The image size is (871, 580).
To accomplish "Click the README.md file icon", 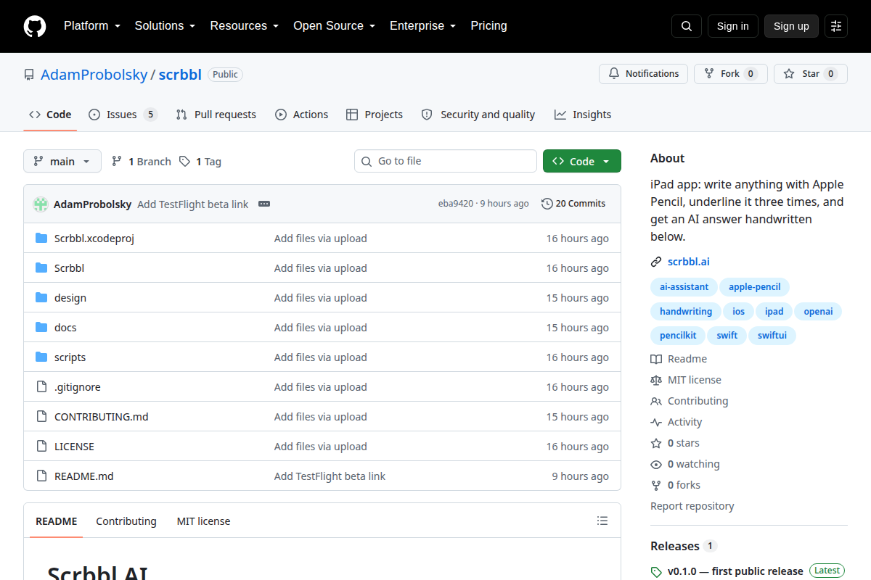I will (x=41, y=476).
